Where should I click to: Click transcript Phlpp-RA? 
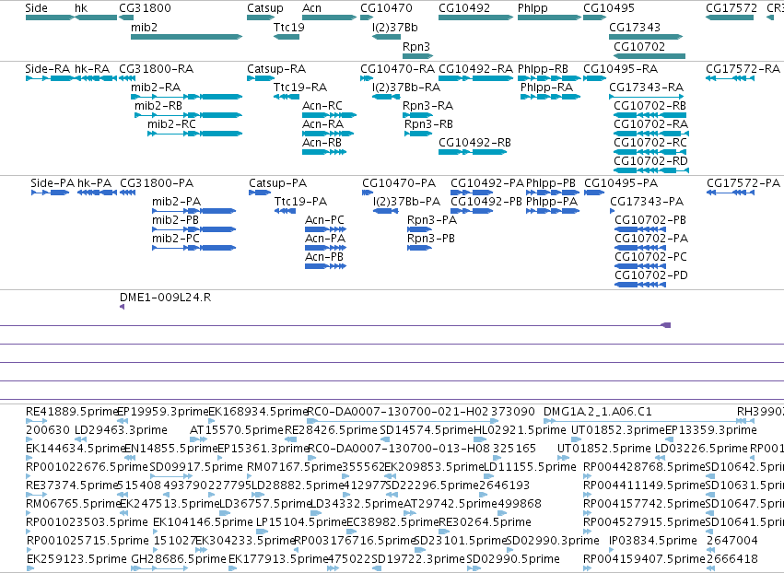point(550,97)
